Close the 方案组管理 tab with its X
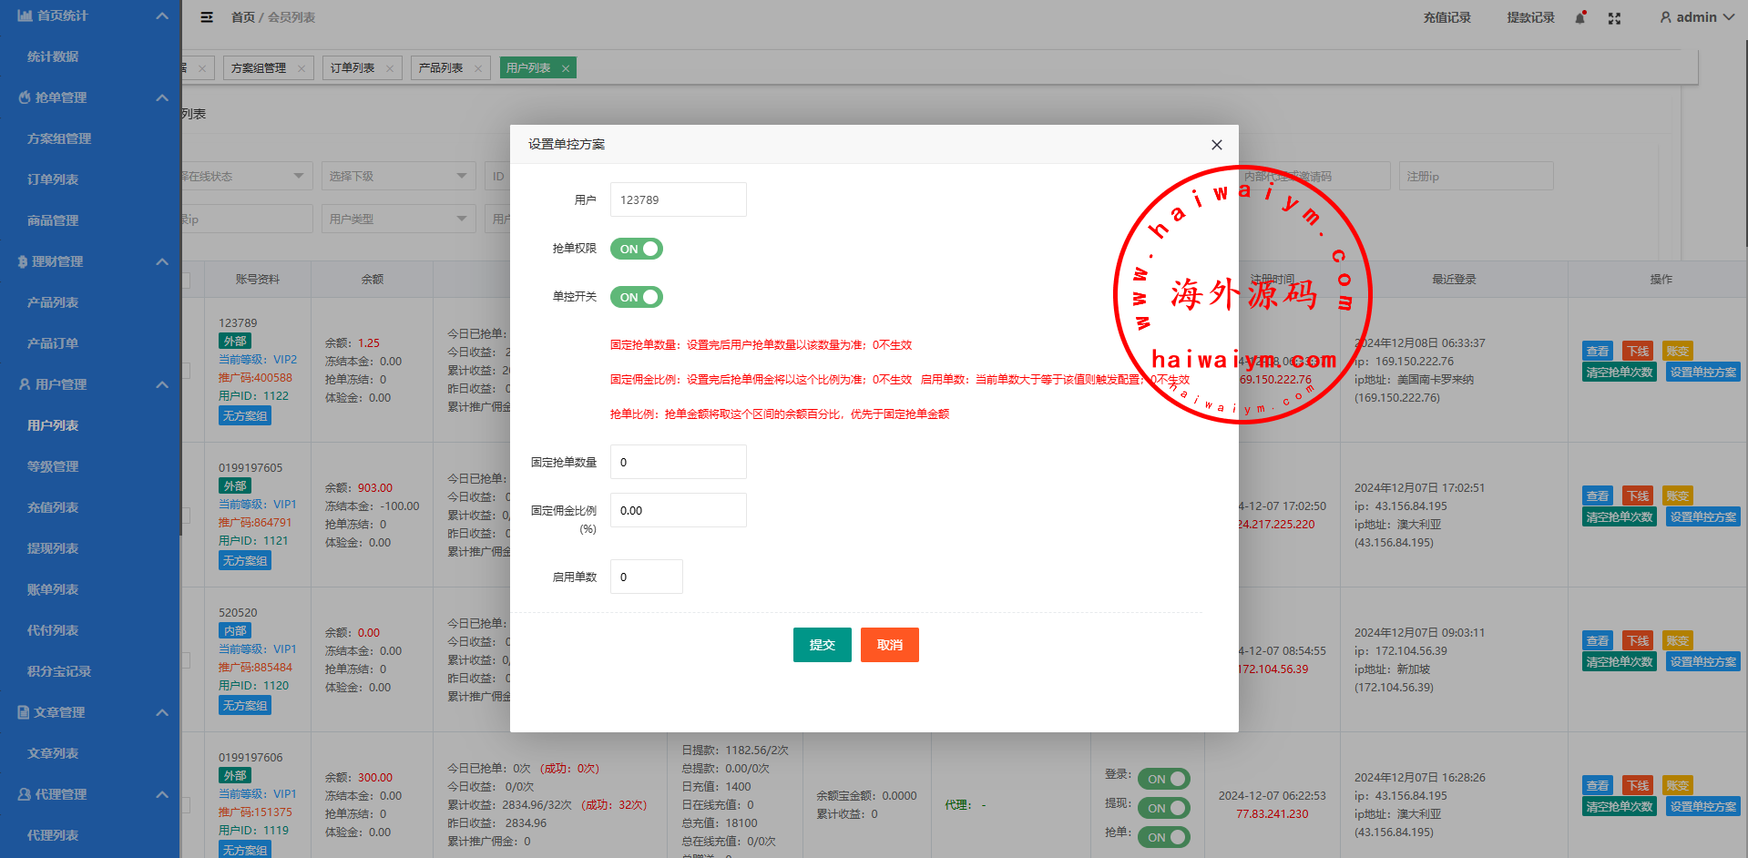 coord(302,68)
